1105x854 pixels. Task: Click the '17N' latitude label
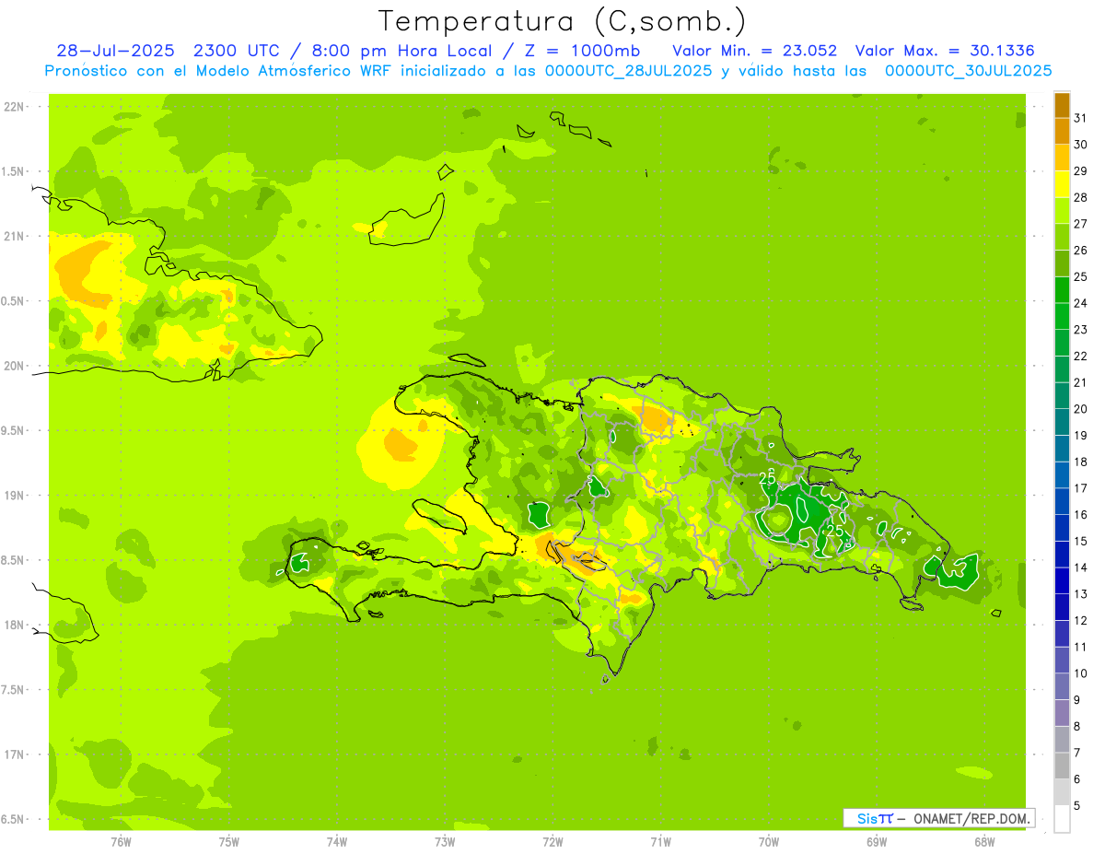[x=15, y=755]
